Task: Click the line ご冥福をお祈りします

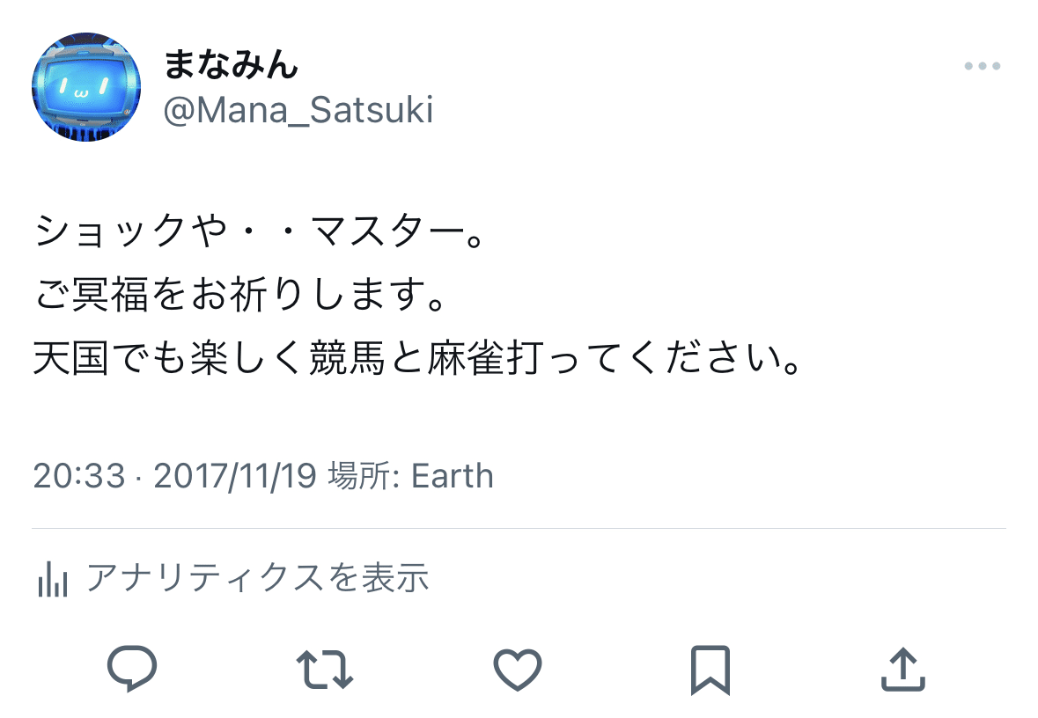Action: (238, 296)
